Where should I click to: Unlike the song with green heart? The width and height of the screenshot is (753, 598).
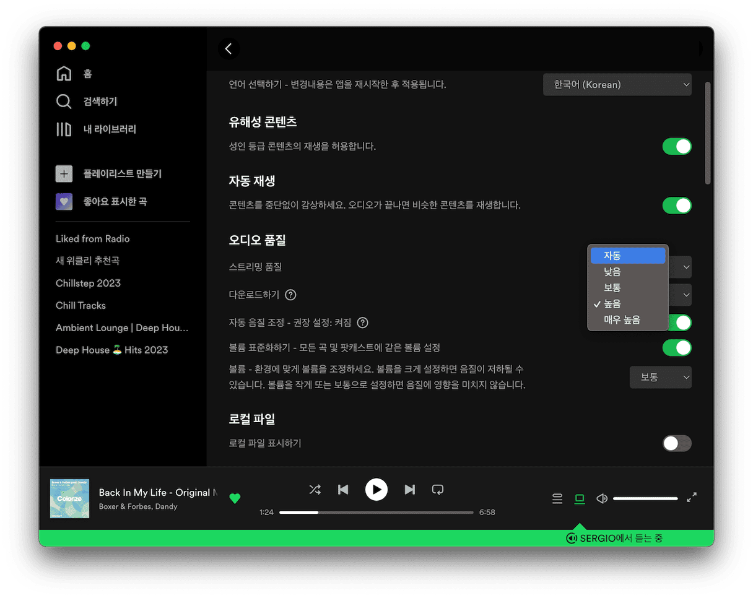point(235,498)
